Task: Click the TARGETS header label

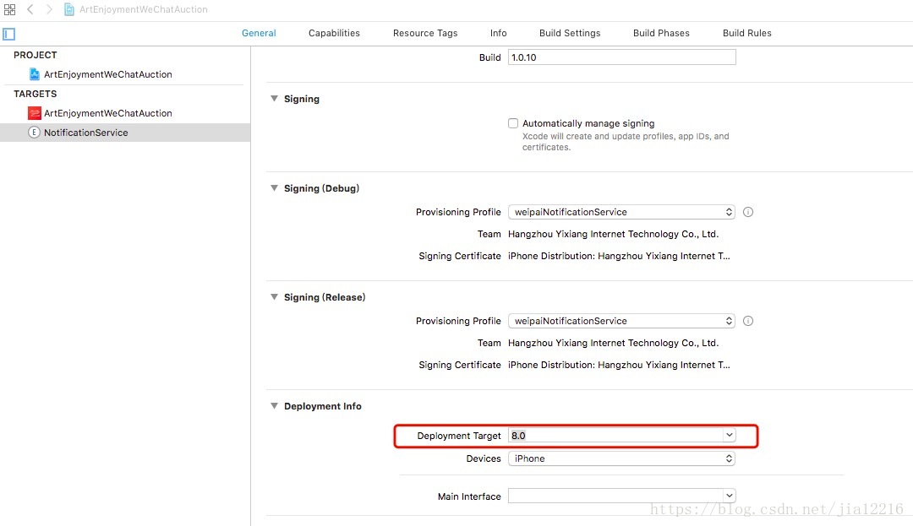Action: [36, 94]
